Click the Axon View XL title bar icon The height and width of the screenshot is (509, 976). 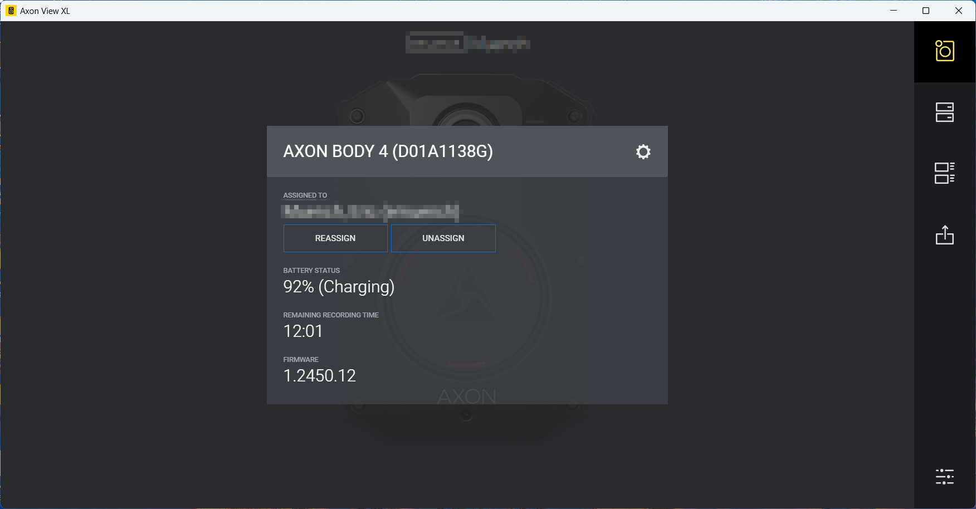pyautogui.click(x=11, y=11)
